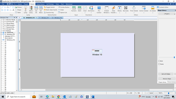Screen dimensions: 176x99
Task: Adjust the zoom slider in status bar
Action: [169, 93]
